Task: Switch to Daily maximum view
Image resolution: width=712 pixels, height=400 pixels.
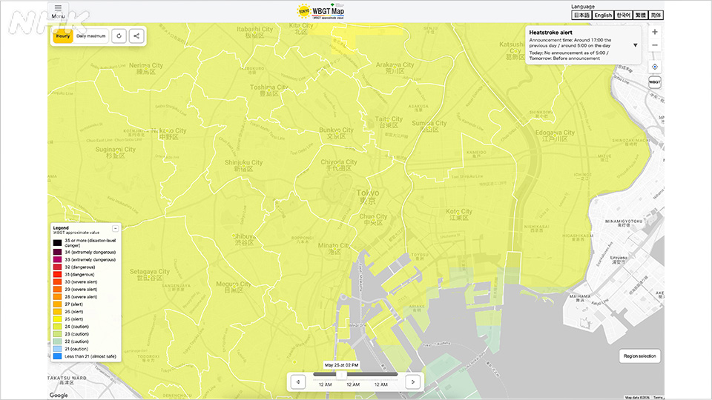Action: (90, 36)
